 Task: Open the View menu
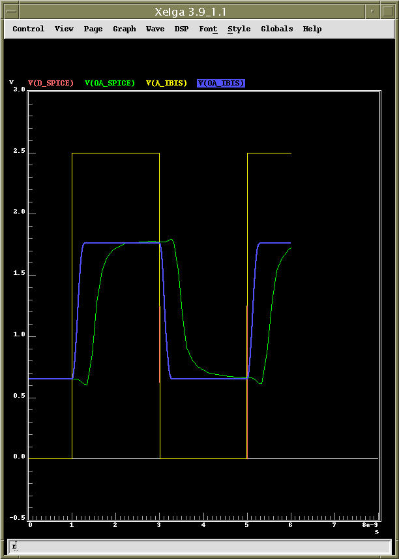pos(64,29)
